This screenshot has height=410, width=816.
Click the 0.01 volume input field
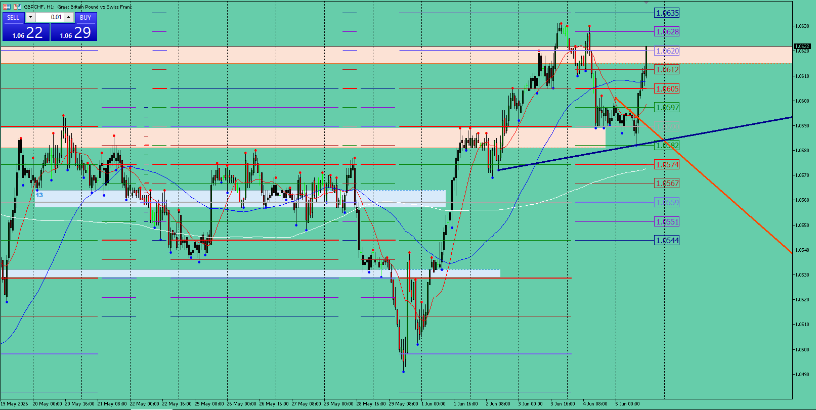click(x=50, y=17)
